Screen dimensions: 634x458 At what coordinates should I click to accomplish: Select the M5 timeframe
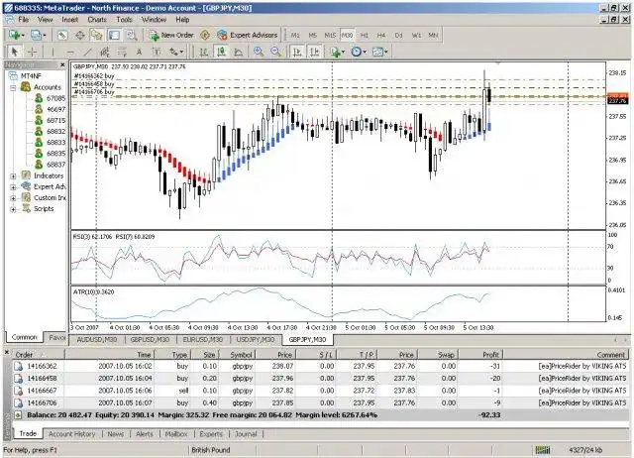click(x=313, y=36)
